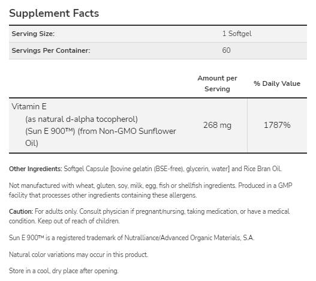Select the Vitamin E row name
Viewport: 316px width, 281px height.
[29, 107]
